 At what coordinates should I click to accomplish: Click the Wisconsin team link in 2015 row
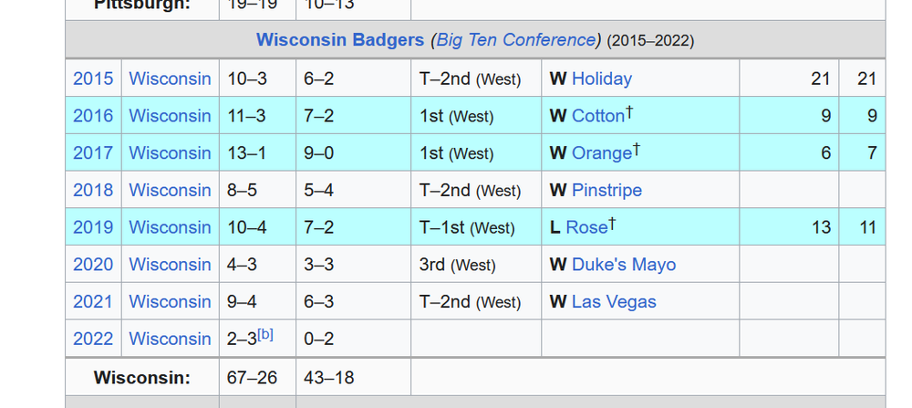[170, 78]
